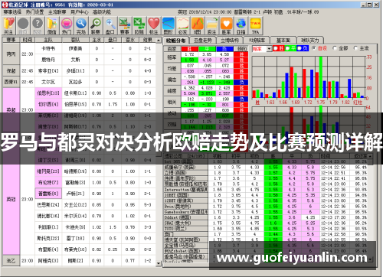
Task: Sort by the 结果 column header
Action: 148,40
